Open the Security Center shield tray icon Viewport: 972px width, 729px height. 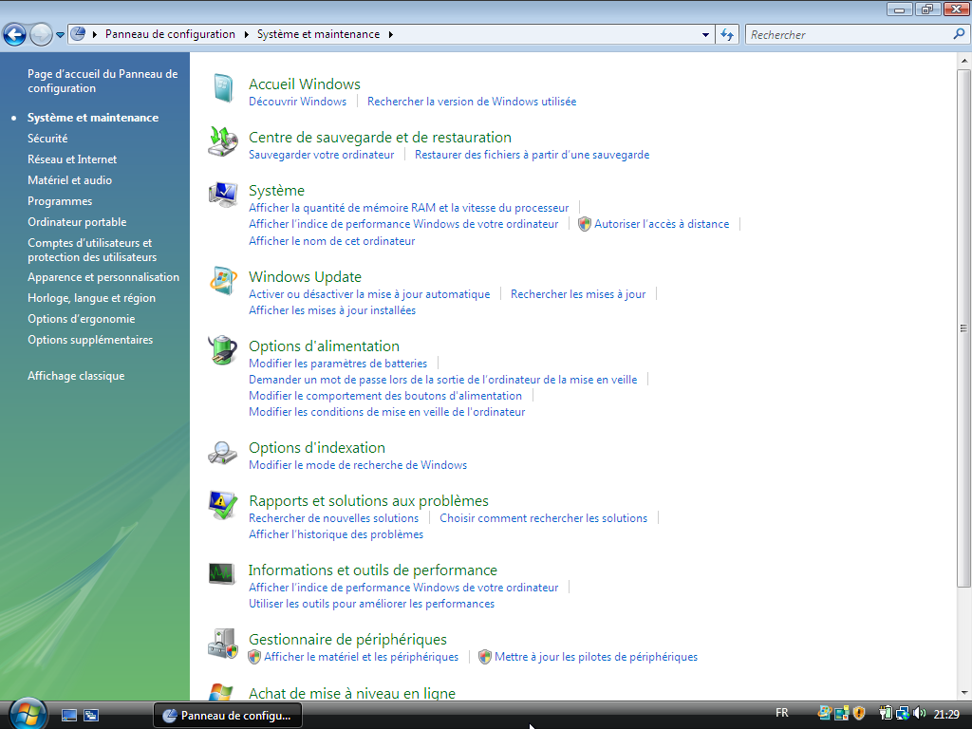859,714
